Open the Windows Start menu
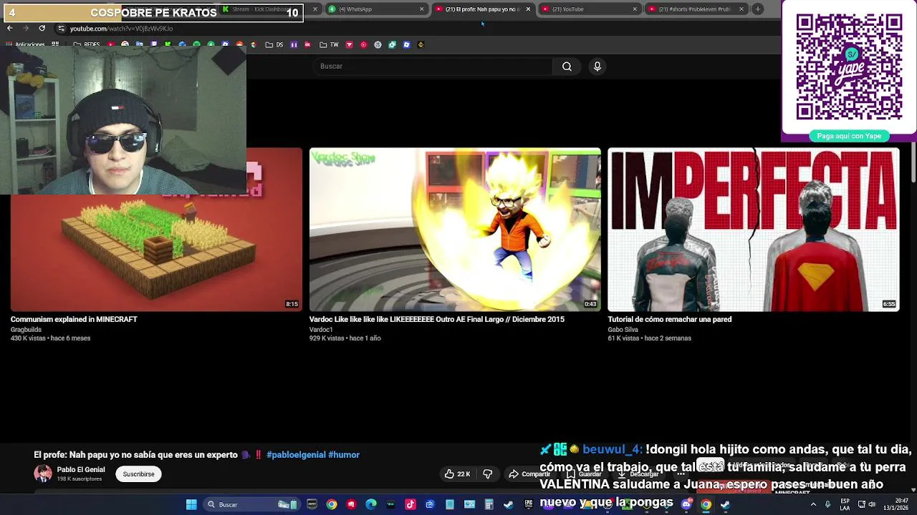Image resolution: width=917 pixels, height=515 pixels. tap(191, 504)
